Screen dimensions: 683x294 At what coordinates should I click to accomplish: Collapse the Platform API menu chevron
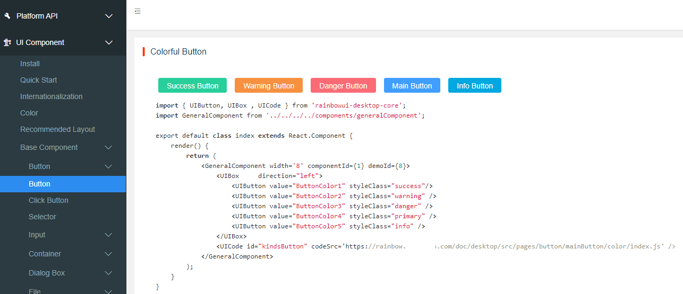(x=109, y=16)
